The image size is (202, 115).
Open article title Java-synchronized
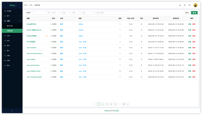33,65
